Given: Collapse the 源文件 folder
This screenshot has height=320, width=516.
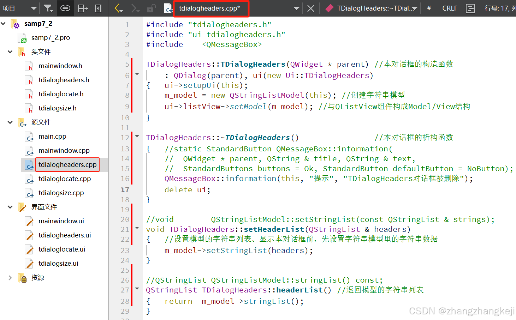Looking at the screenshot, I should click(10, 122).
